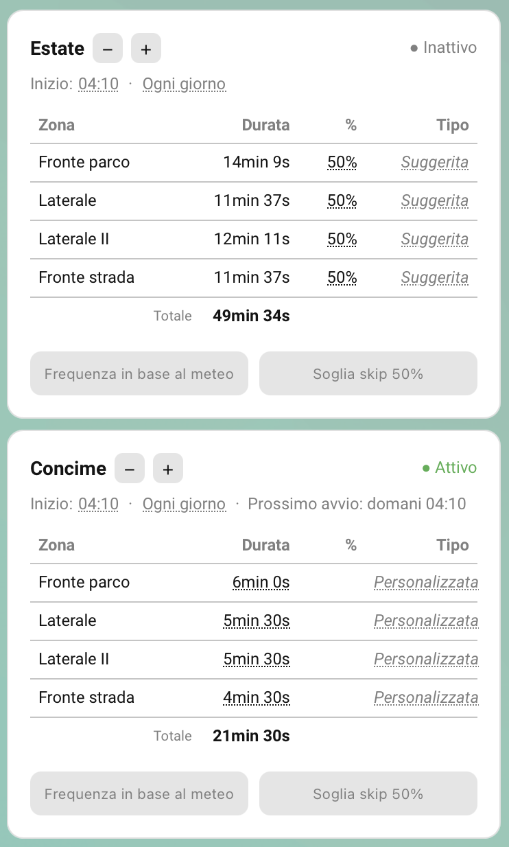Viewport: 509px width, 847px height.
Task: Click Frequenza in base al meteo in Concime
Action: click(x=139, y=793)
